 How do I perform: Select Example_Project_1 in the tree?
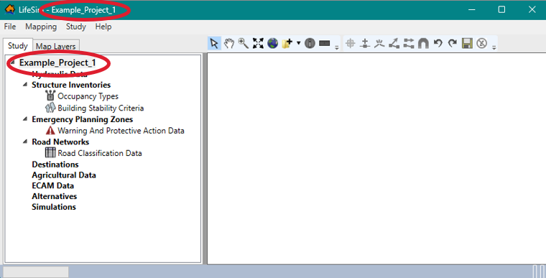coord(57,62)
